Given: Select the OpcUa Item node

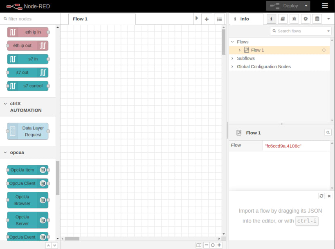Looking at the screenshot, I should (x=27, y=170).
